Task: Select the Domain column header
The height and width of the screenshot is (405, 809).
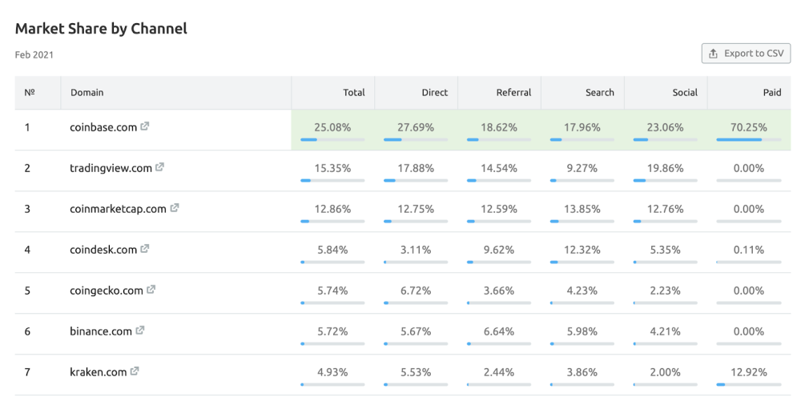Action: [87, 93]
